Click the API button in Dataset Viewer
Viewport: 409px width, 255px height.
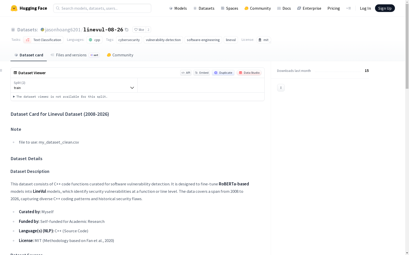point(186,73)
